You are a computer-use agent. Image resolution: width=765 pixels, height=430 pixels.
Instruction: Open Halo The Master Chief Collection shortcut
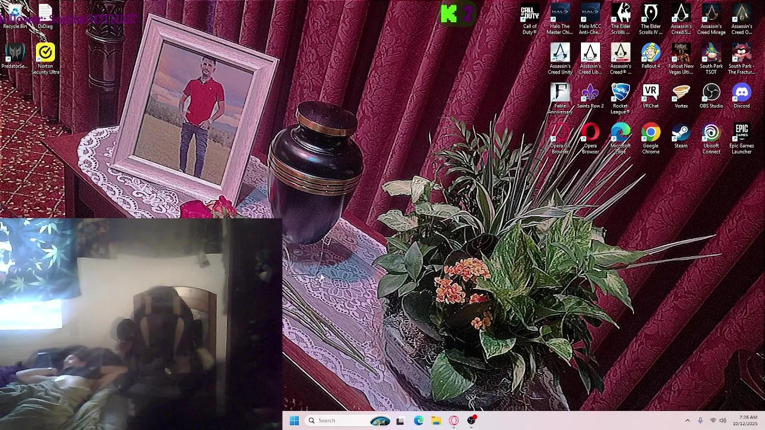tap(560, 19)
